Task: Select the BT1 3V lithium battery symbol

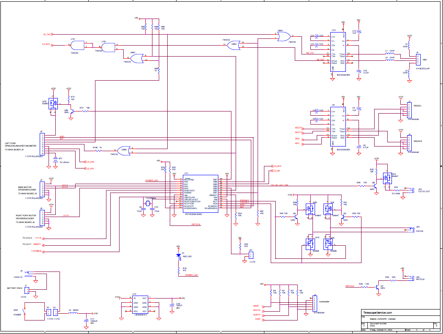Action: pos(55,160)
